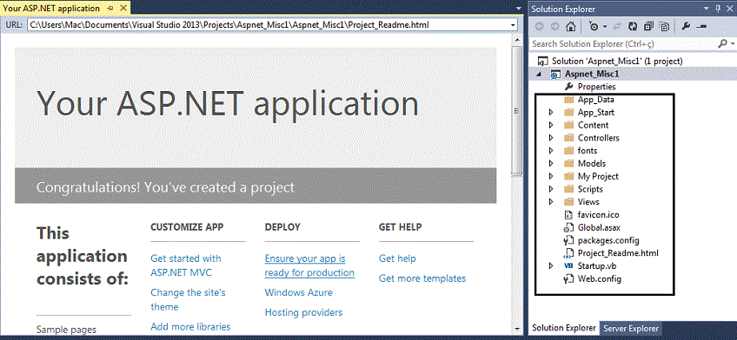Image resolution: width=737 pixels, height=340 pixels.
Task: Click Sync with Active Document icon
Action: click(618, 27)
